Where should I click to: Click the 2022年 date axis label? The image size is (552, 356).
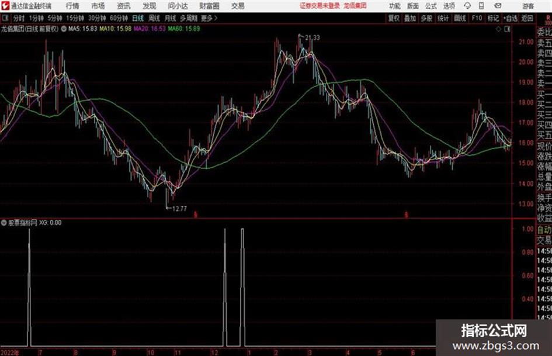tap(10, 352)
